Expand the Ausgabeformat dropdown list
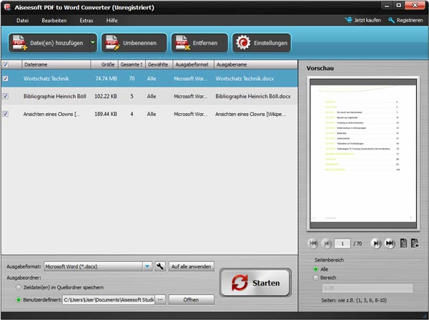This screenshot has height=320, width=429. tap(147, 266)
